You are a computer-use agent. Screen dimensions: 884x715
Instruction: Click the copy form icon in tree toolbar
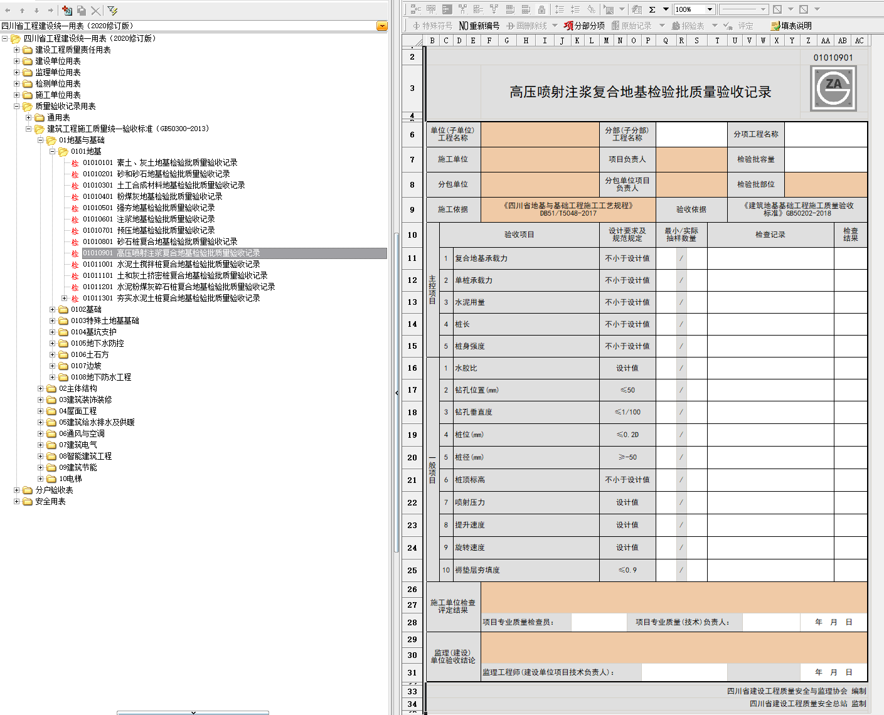82,11
